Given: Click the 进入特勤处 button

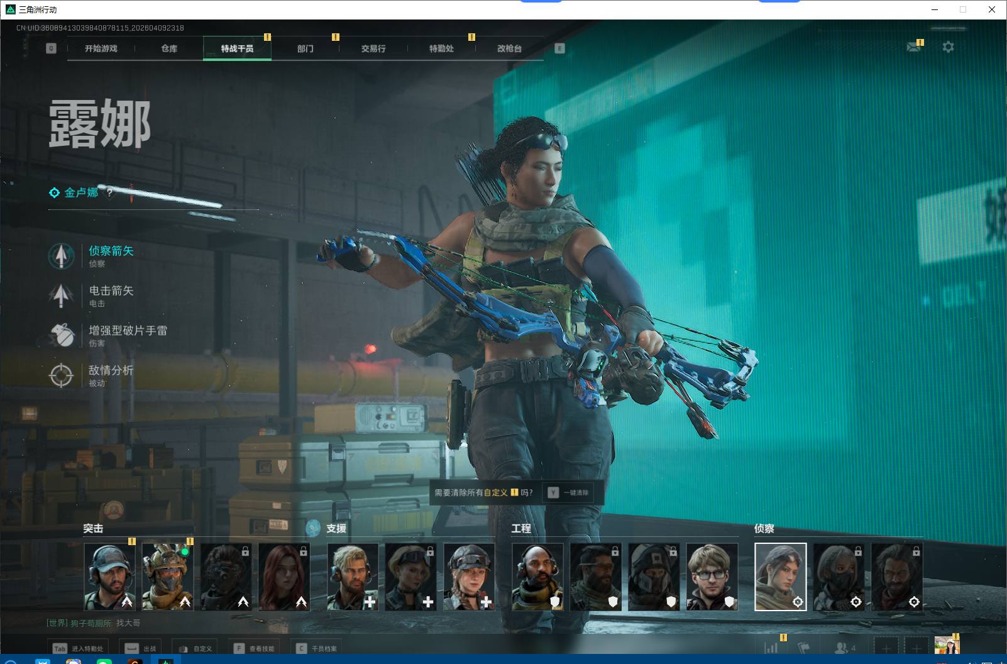Looking at the screenshot, I should pyautogui.click(x=79, y=648).
